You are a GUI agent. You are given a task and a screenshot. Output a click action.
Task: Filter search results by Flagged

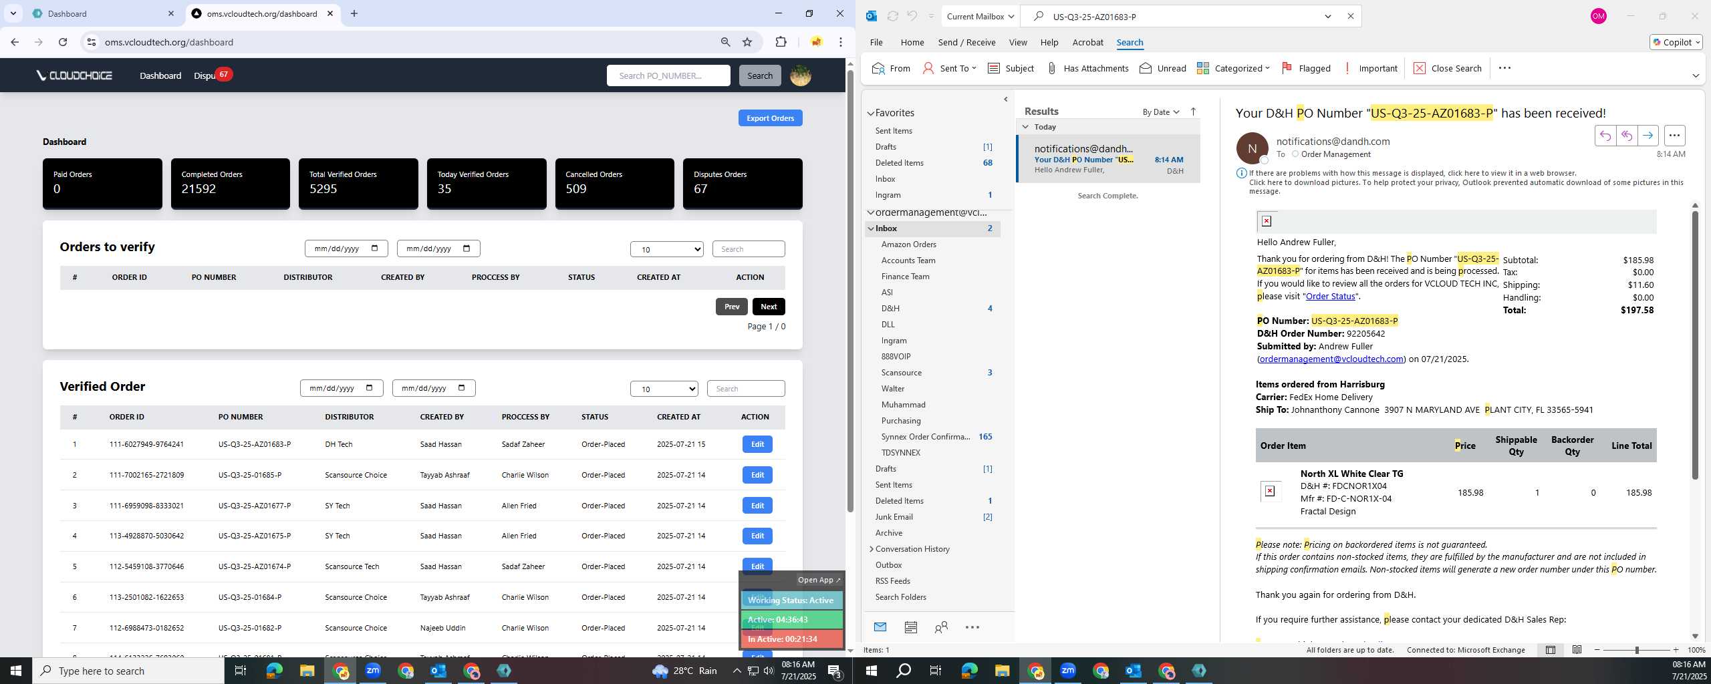pyautogui.click(x=1306, y=68)
